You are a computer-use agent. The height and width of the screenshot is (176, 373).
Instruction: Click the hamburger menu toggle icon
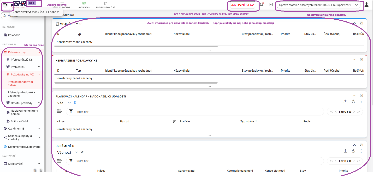point(5,5)
